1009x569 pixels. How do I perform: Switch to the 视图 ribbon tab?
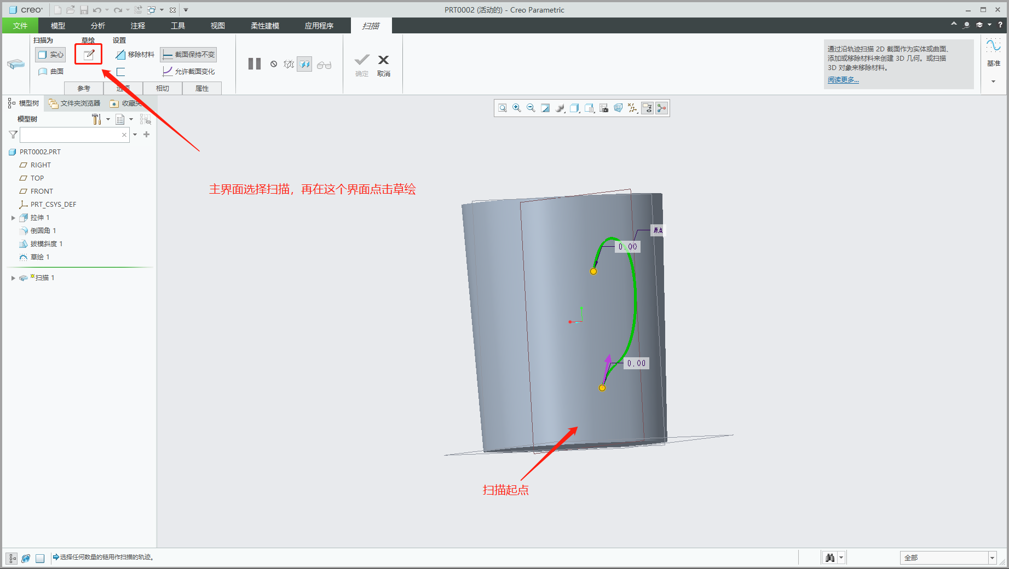(218, 26)
